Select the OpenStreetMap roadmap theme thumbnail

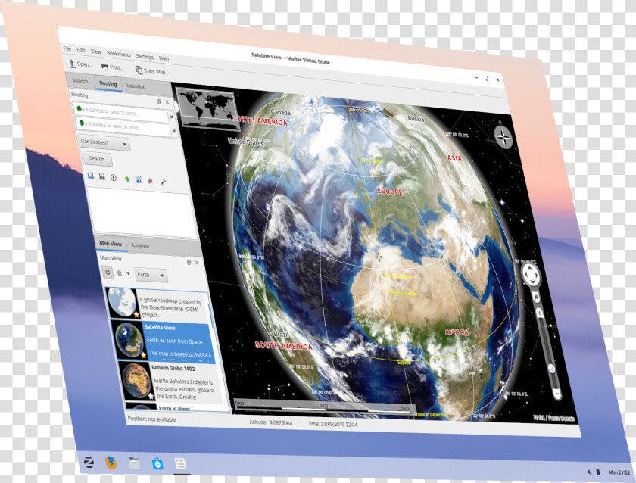pos(122,302)
